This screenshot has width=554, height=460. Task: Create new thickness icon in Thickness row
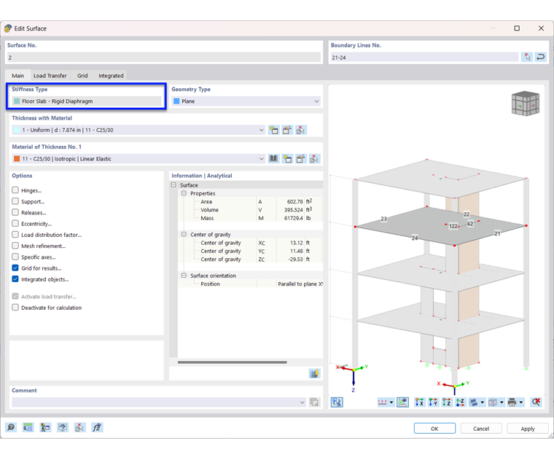tap(273, 130)
